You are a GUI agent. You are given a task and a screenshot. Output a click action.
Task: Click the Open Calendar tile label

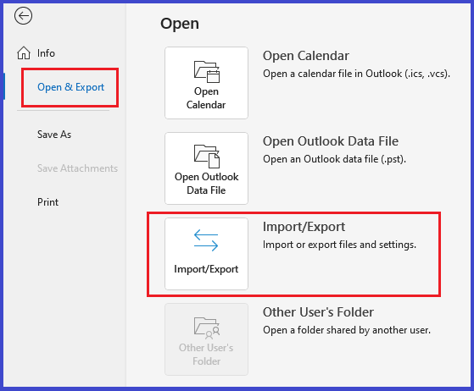[x=206, y=98]
